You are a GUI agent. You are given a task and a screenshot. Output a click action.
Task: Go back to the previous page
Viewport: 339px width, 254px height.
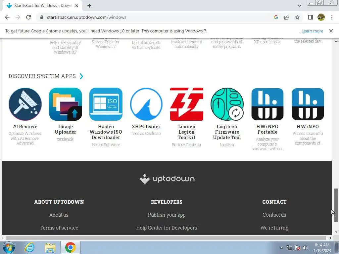pyautogui.click(x=7, y=17)
